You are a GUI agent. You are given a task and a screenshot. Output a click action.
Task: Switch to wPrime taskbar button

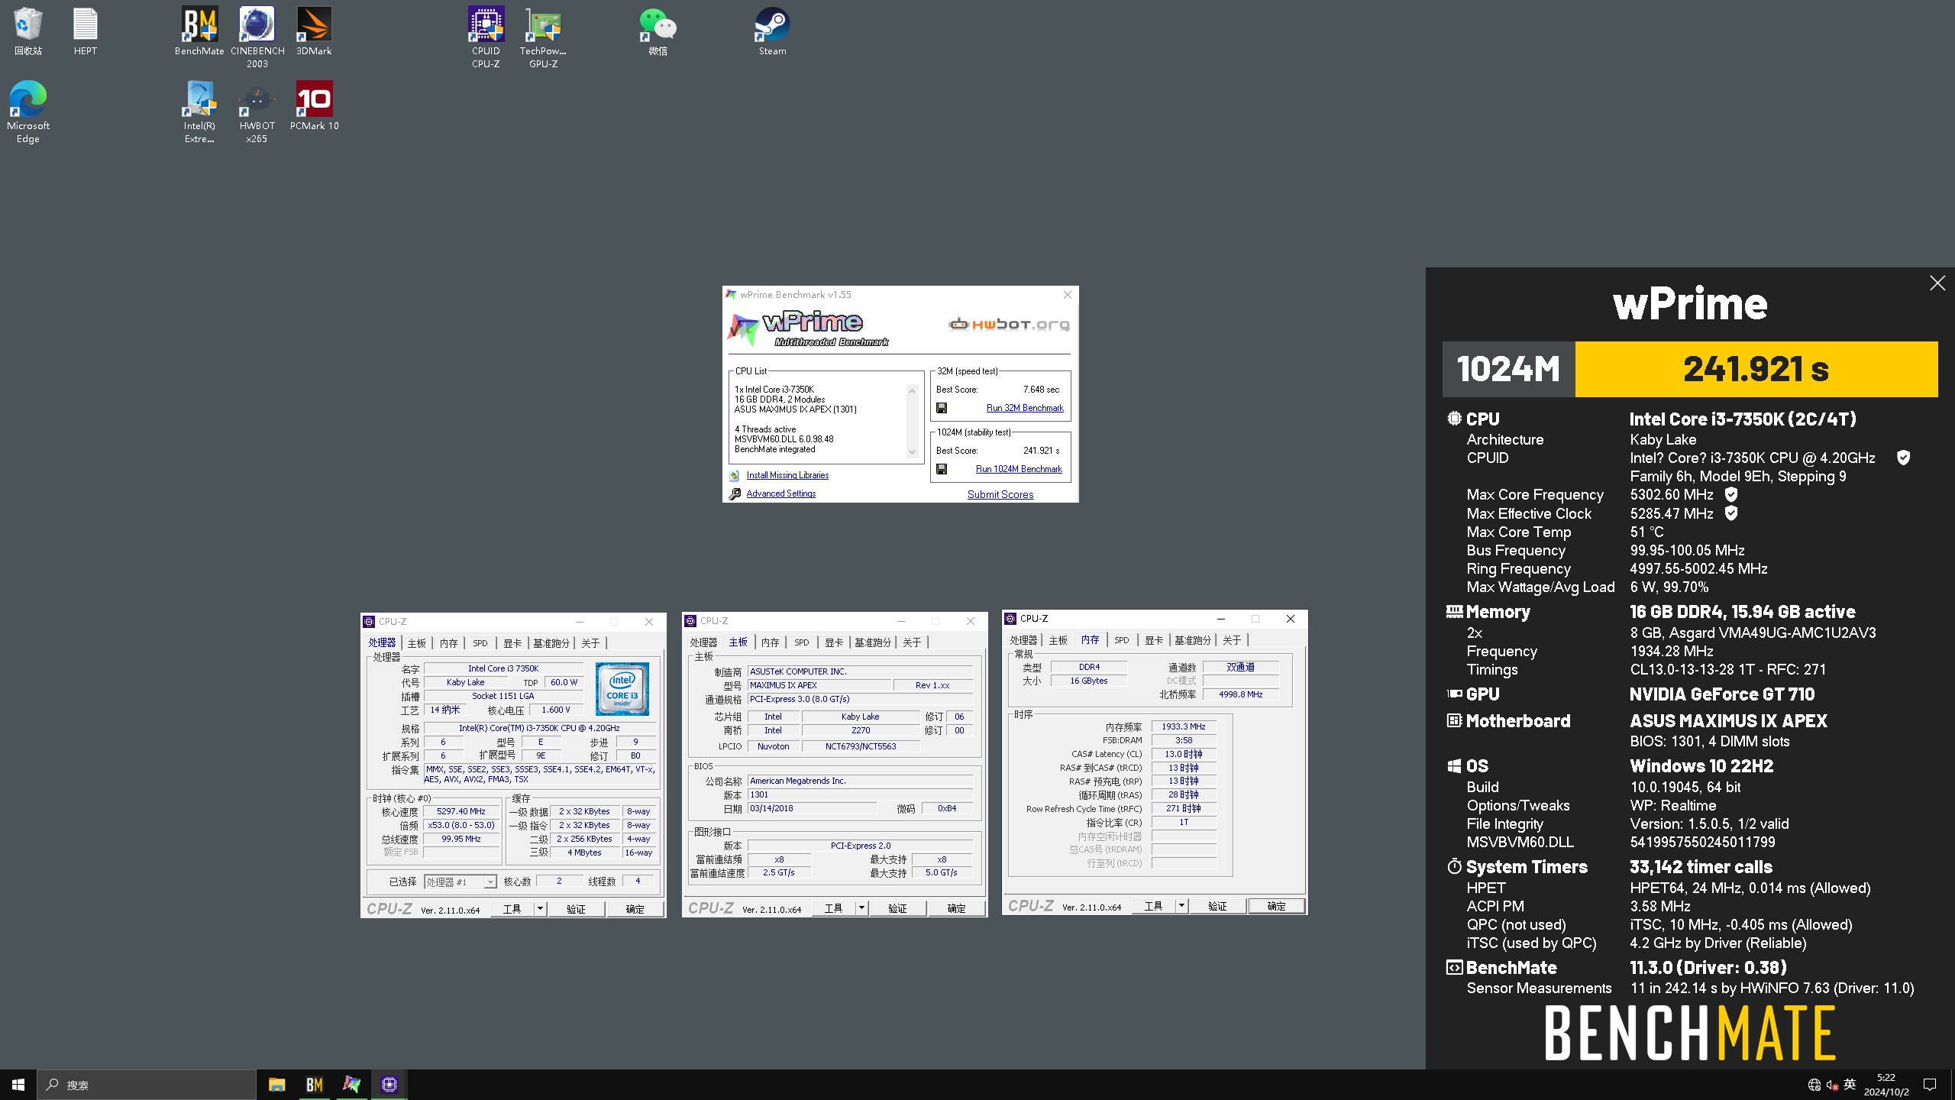[x=351, y=1085]
